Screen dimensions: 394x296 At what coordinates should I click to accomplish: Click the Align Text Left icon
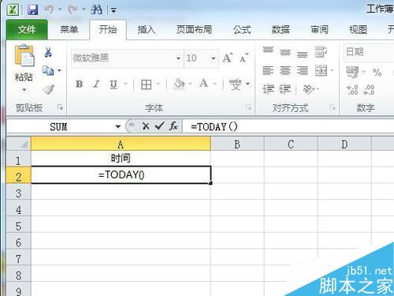tap(268, 70)
